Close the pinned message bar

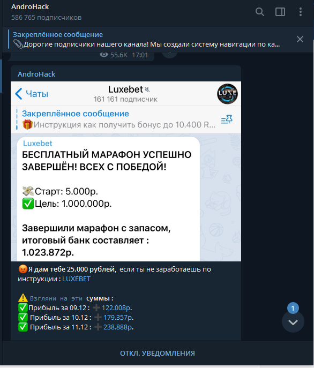click(x=300, y=39)
